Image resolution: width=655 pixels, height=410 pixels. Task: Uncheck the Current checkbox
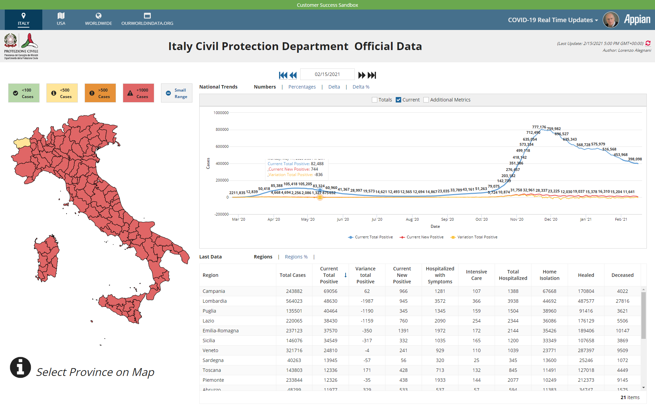(x=398, y=100)
